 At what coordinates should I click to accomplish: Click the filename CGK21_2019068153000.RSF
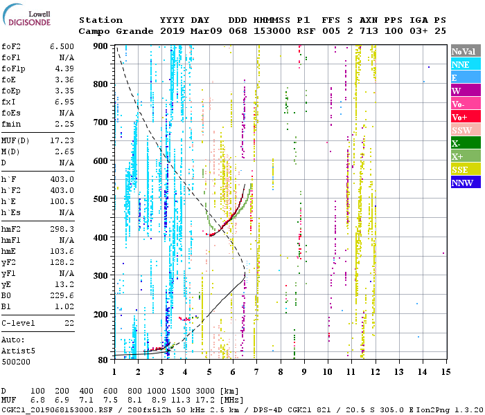57,409
